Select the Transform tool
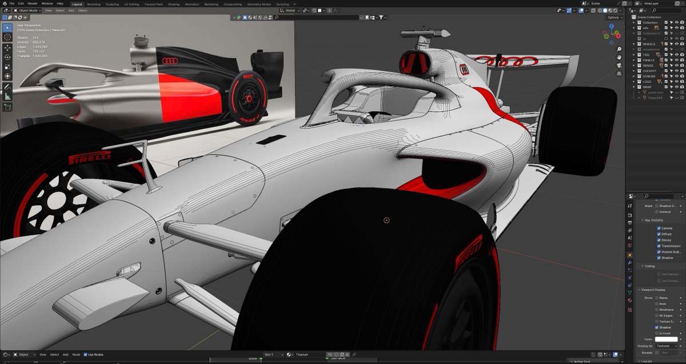Screen dimensions: 686x364 point(7,76)
